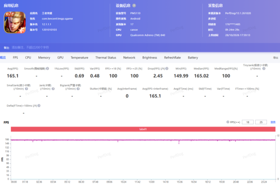Click the help icon beside Delta(FTime)>100ms

[39, 106]
